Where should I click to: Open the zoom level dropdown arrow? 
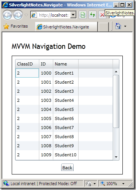click(124, 184)
